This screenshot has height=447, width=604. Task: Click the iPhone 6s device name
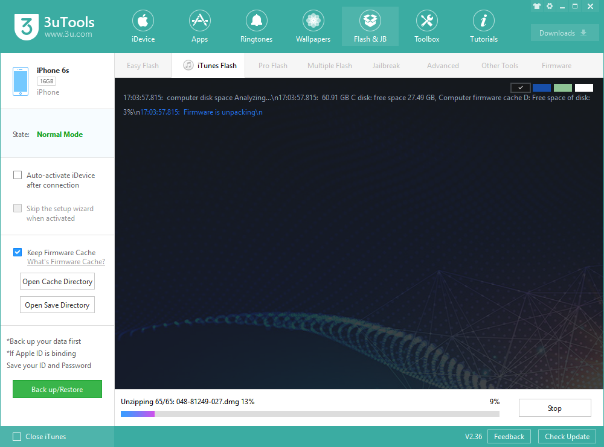[53, 71]
